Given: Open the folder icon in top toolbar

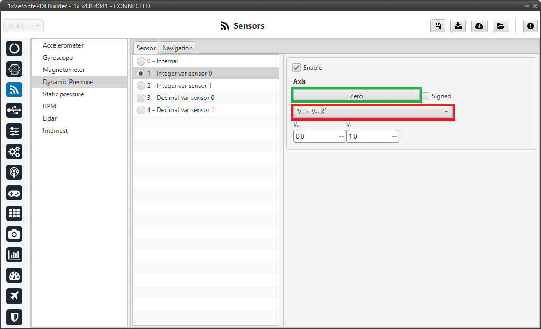Looking at the screenshot, I should tap(500, 26).
